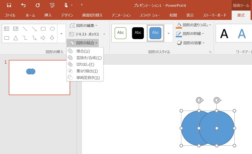Open 図形の効果 dropdown
The width and height of the screenshot is (252, 154).
pyautogui.click(x=191, y=43)
